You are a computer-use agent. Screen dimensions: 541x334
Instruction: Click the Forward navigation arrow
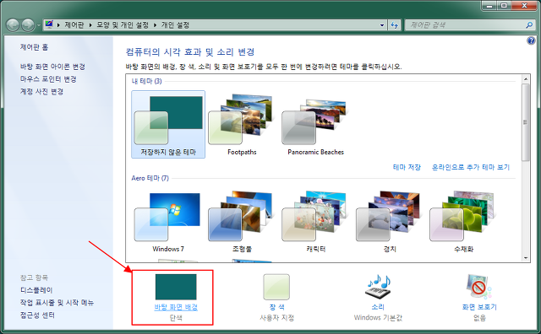28,24
